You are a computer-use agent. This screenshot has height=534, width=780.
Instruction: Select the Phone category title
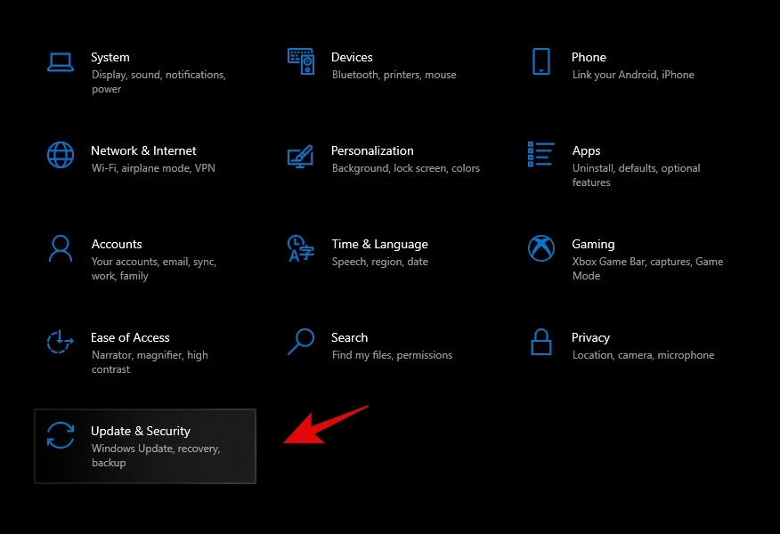click(x=589, y=57)
